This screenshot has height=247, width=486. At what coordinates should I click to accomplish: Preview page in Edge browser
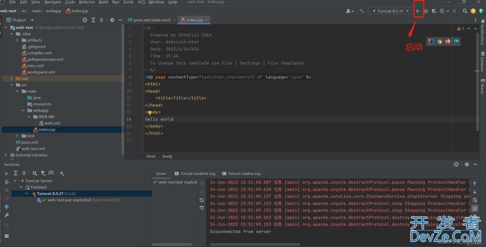pos(456,41)
